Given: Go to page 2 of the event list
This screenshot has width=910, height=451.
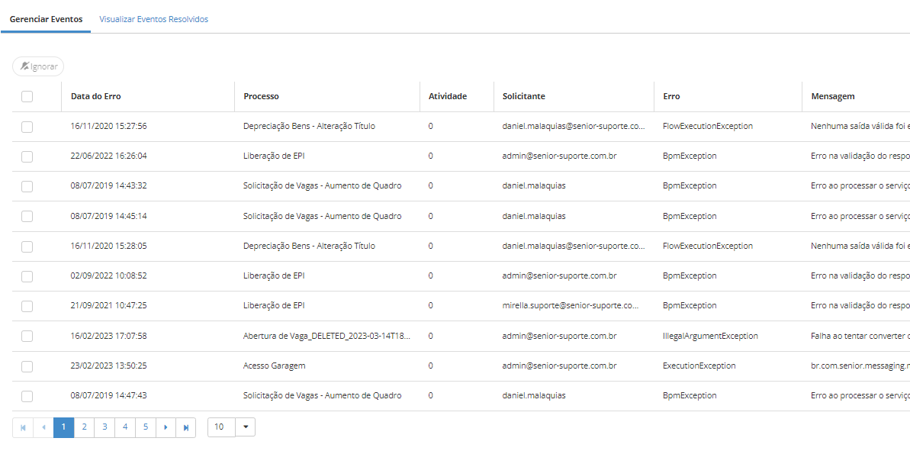Looking at the screenshot, I should click(x=84, y=427).
